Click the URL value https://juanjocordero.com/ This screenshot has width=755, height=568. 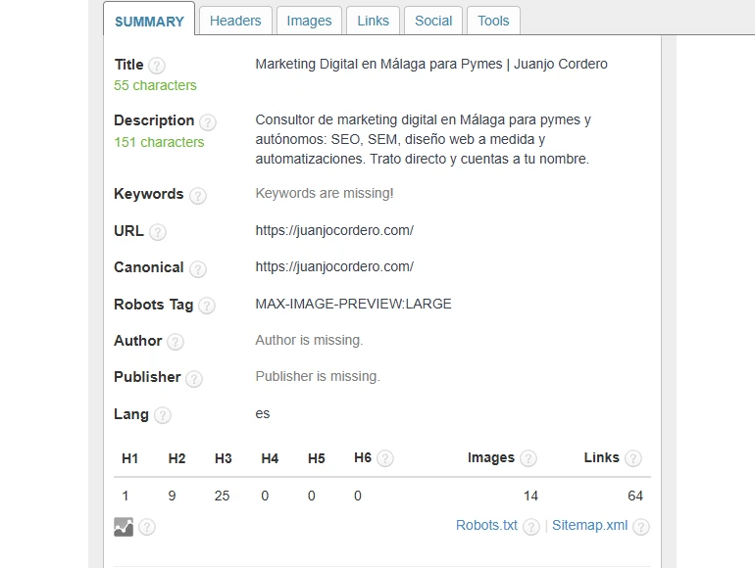(334, 230)
